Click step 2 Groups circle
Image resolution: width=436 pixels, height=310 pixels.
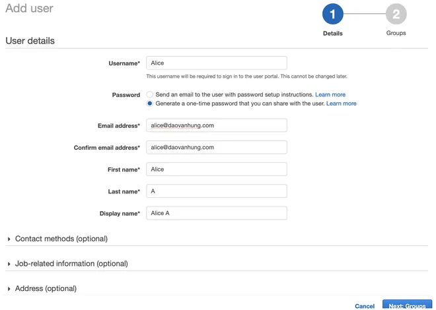[396, 14]
